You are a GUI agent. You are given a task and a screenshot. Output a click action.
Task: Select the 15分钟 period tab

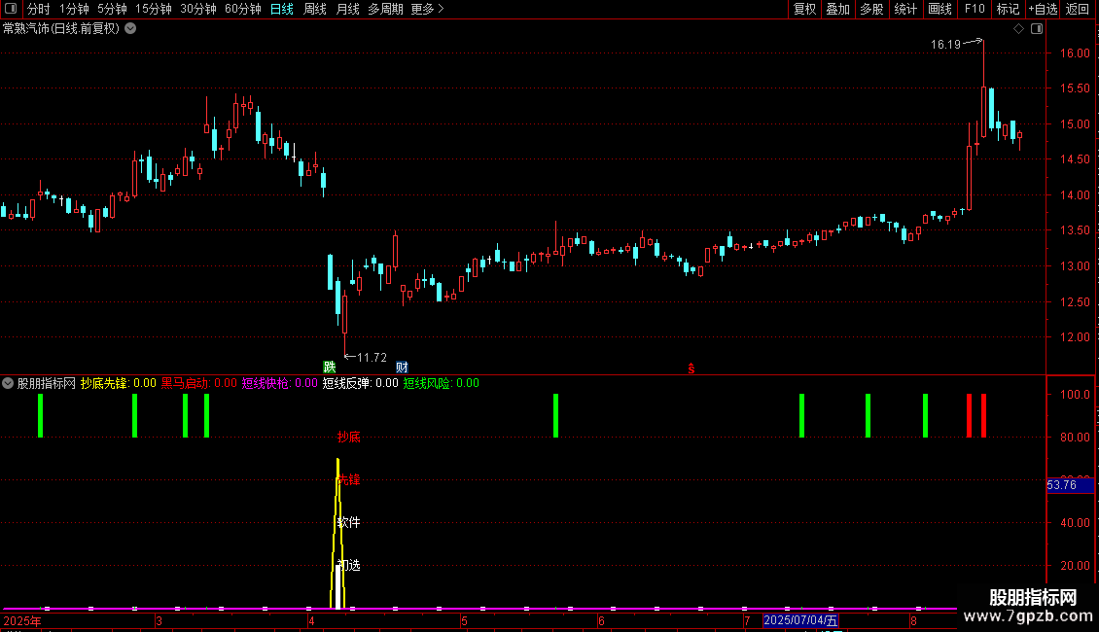(x=154, y=9)
